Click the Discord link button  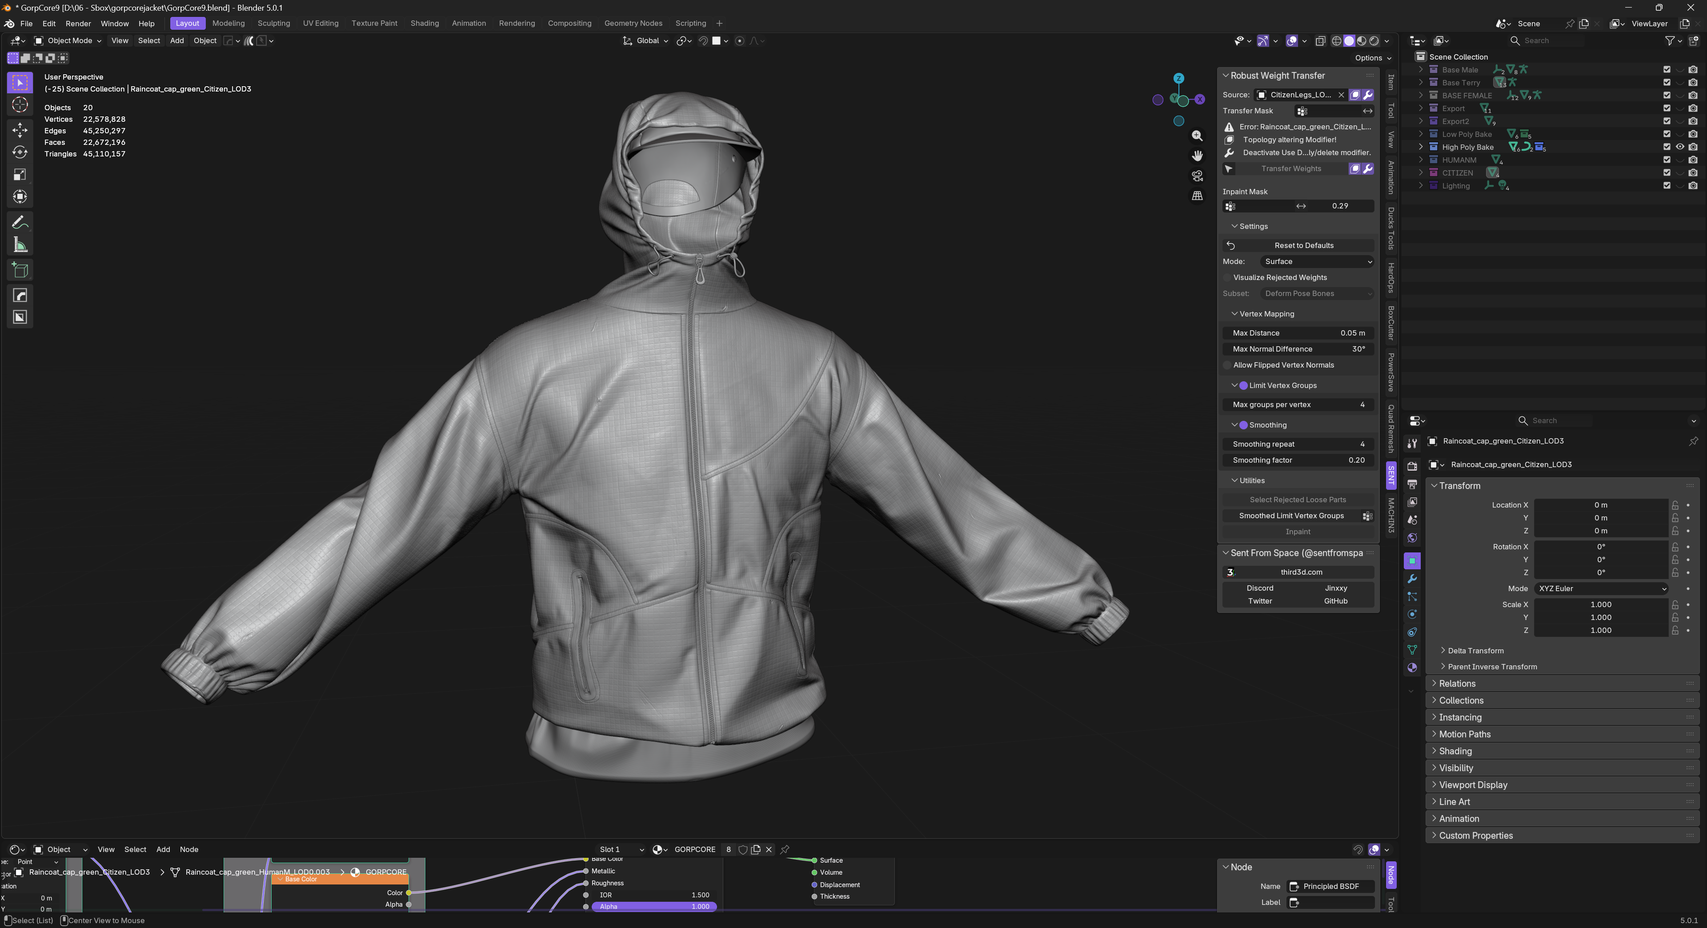point(1260,588)
